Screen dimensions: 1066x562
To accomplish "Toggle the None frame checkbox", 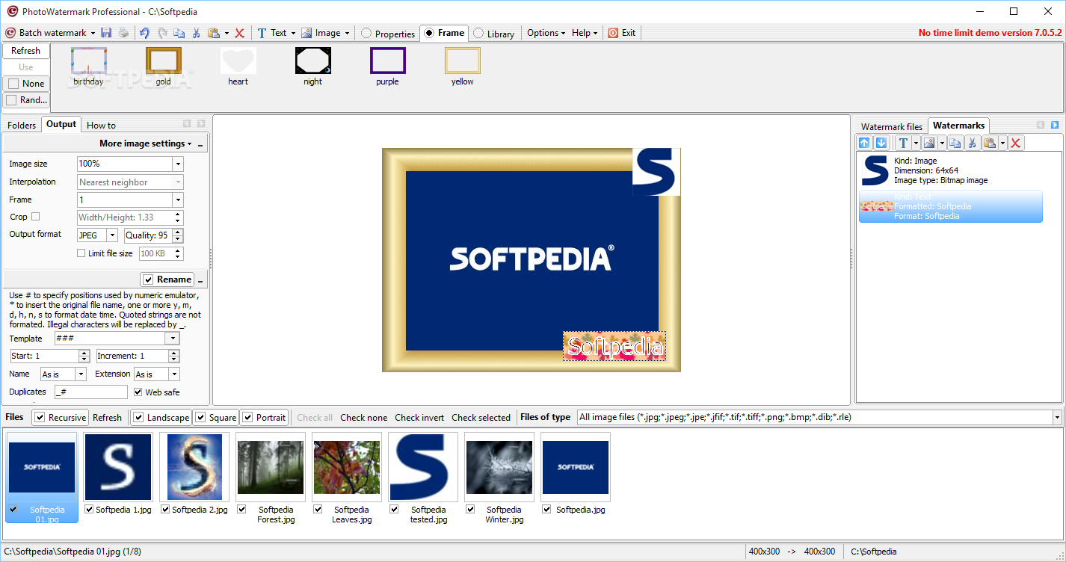I will (13, 84).
